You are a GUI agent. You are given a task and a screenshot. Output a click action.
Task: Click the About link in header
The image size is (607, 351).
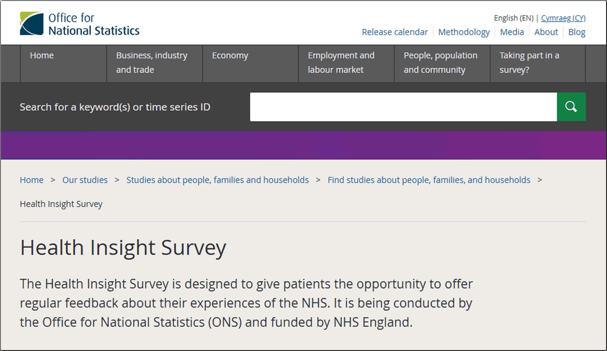tap(546, 32)
